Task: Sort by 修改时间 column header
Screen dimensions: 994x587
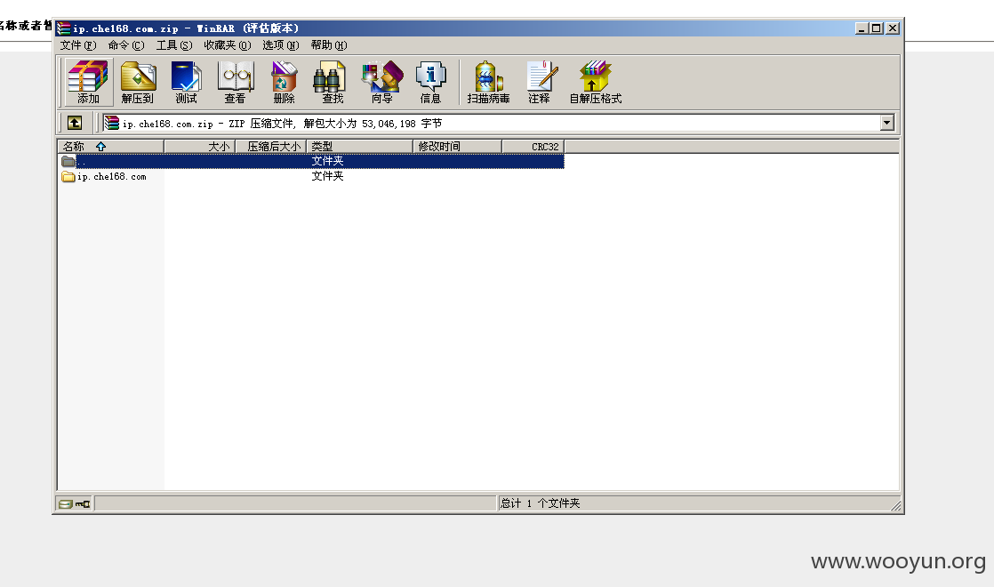Action: (457, 147)
